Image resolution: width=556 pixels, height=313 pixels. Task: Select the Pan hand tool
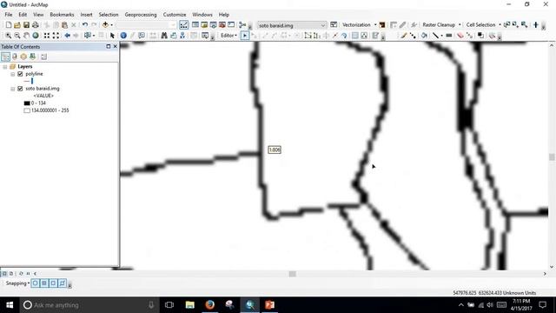(x=26, y=36)
